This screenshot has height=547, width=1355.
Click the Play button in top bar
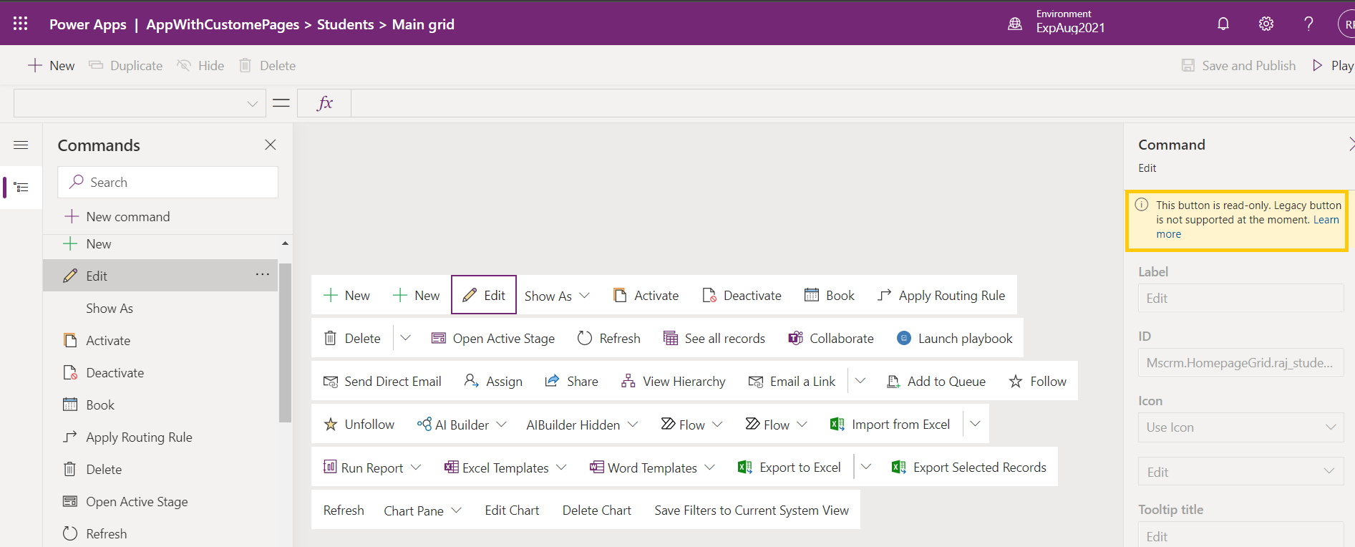click(1333, 66)
